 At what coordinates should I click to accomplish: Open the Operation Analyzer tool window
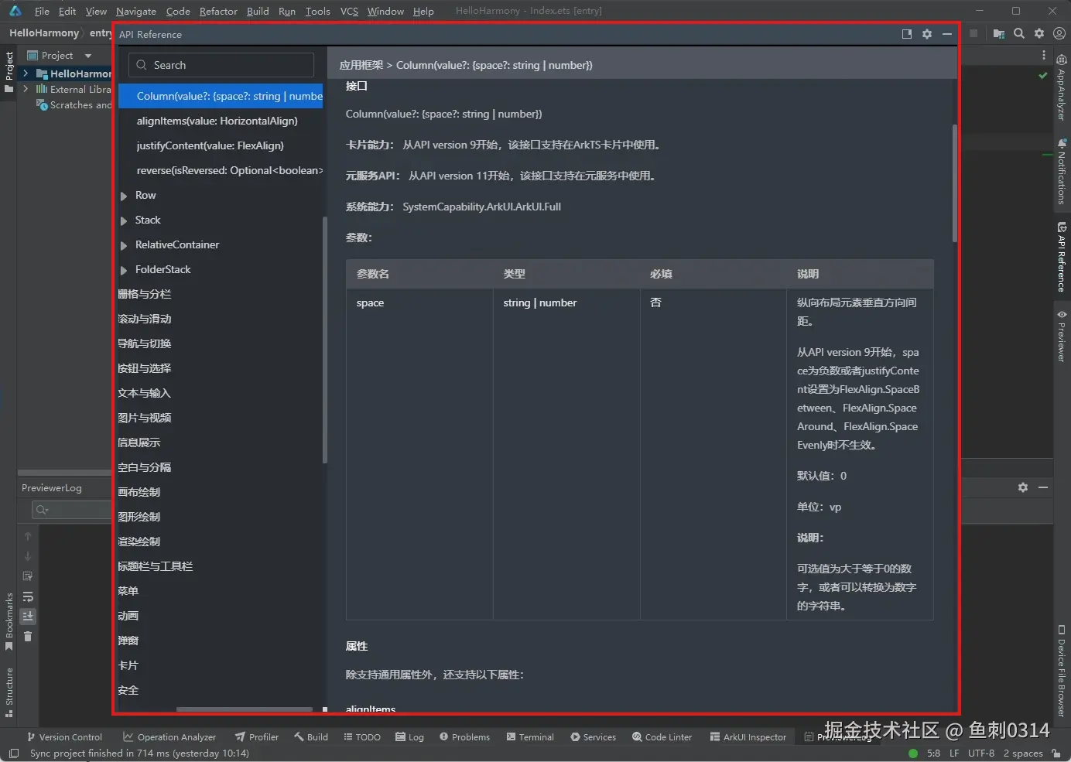pyautogui.click(x=169, y=737)
